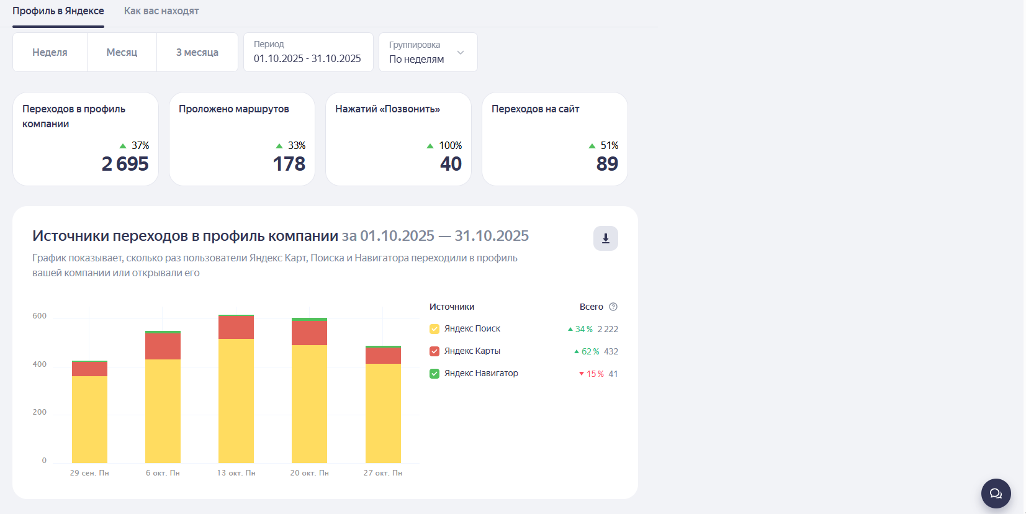This screenshot has height=514, width=1026.
Task: Click the 62 % change for Яндекс Карты
Action: tap(587, 351)
